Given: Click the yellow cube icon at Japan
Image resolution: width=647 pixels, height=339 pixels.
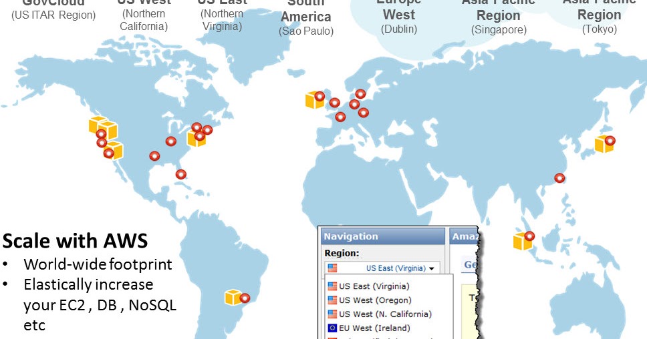Looking at the screenshot, I should coord(603,145).
